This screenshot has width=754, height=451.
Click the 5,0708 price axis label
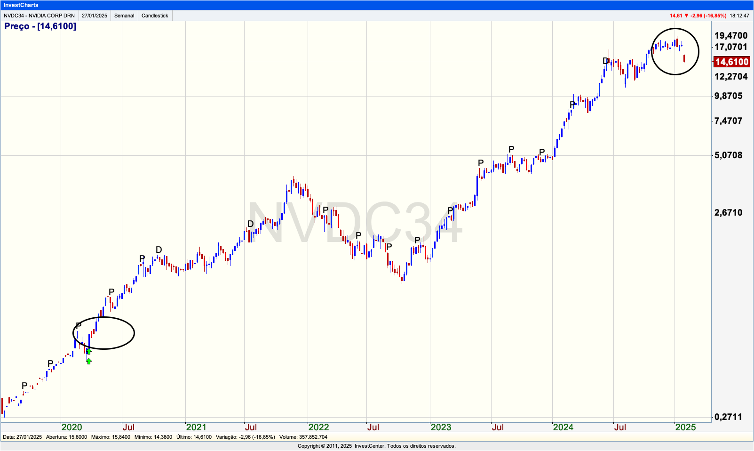(728, 155)
